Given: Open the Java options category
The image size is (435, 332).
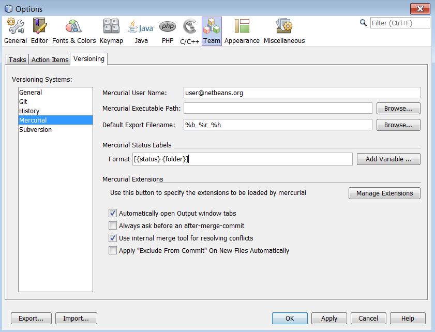Looking at the screenshot, I should click(x=141, y=31).
